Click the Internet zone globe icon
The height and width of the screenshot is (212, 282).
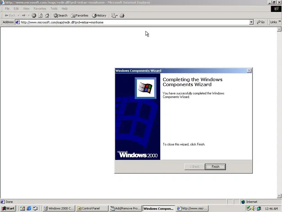tap(243, 202)
